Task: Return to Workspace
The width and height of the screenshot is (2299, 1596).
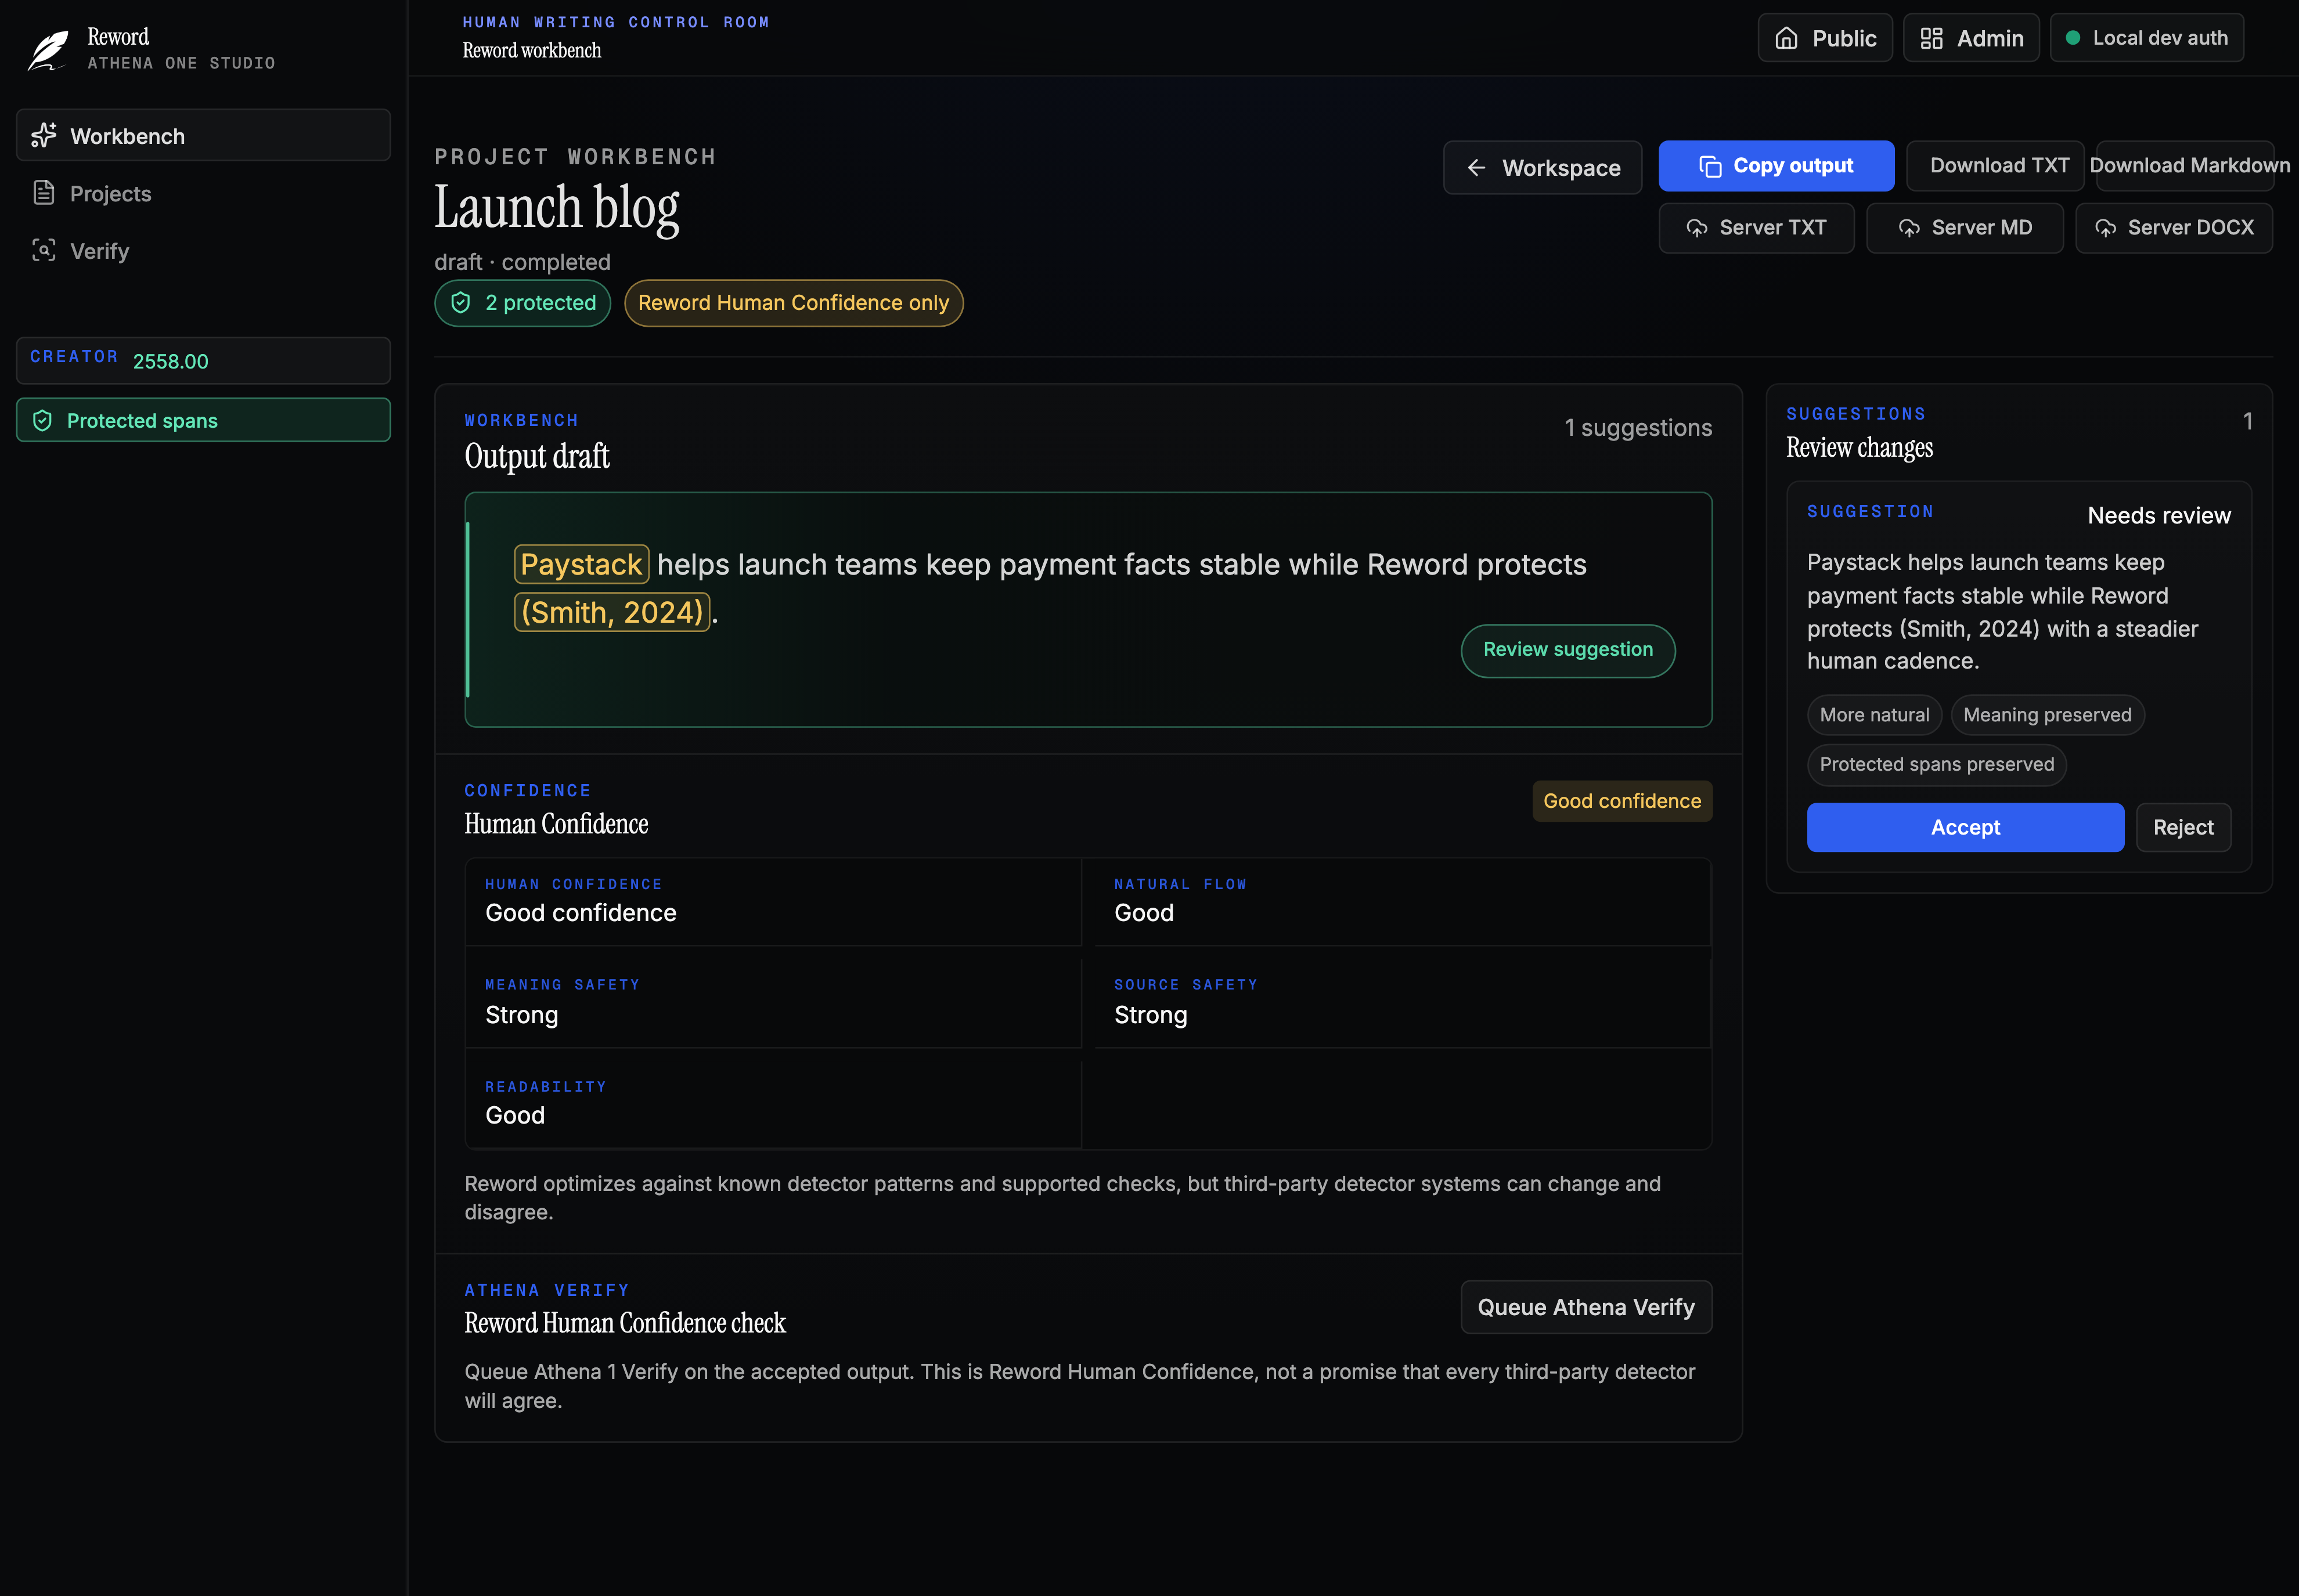Action: 1542,167
